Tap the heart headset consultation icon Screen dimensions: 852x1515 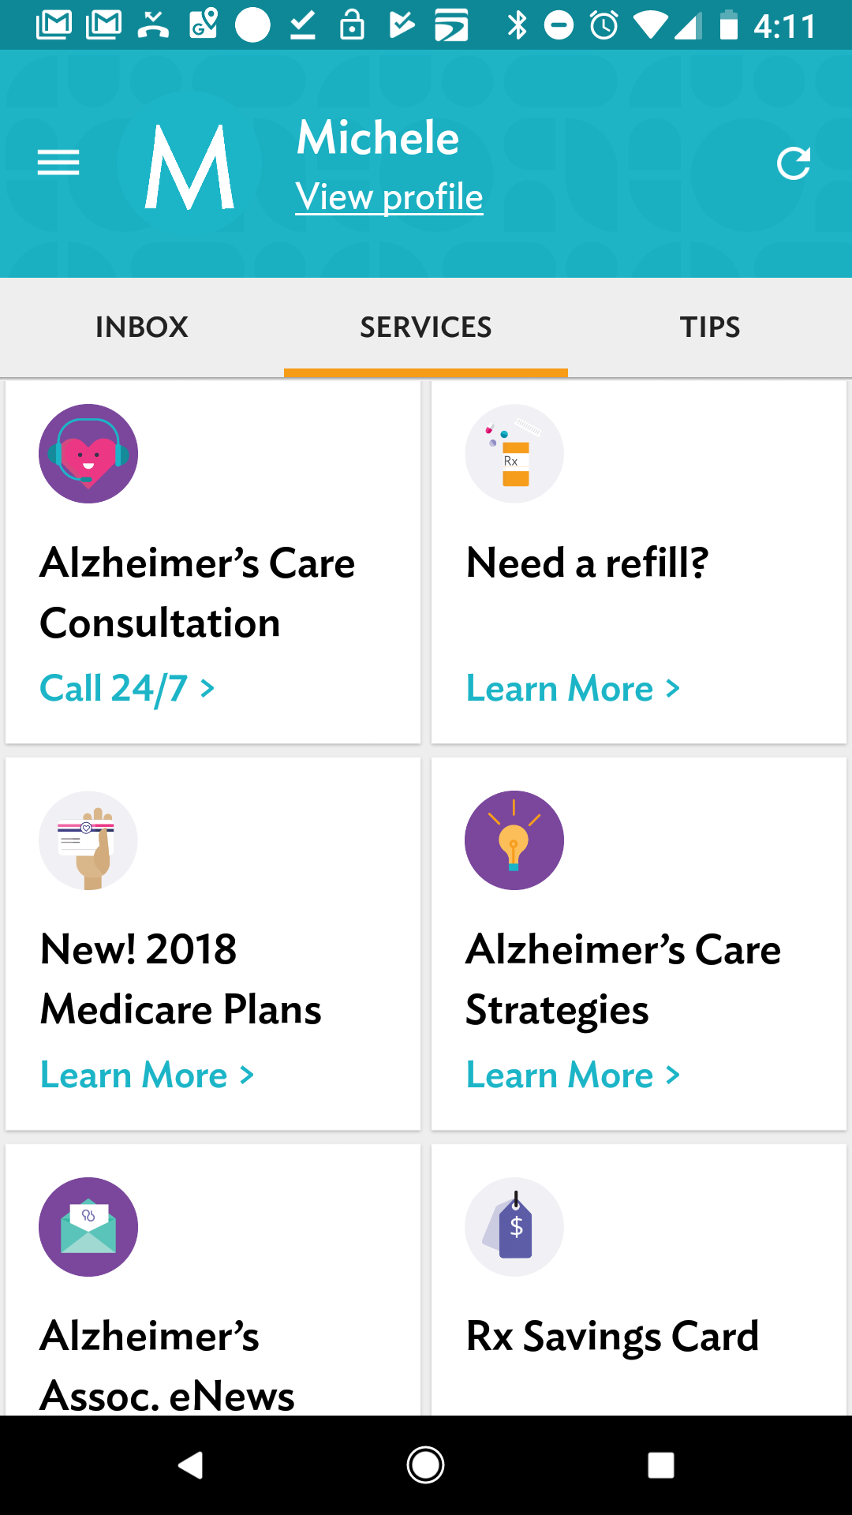(88, 454)
